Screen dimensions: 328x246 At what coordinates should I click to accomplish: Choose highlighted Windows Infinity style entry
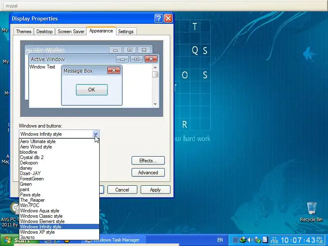(x=59, y=227)
